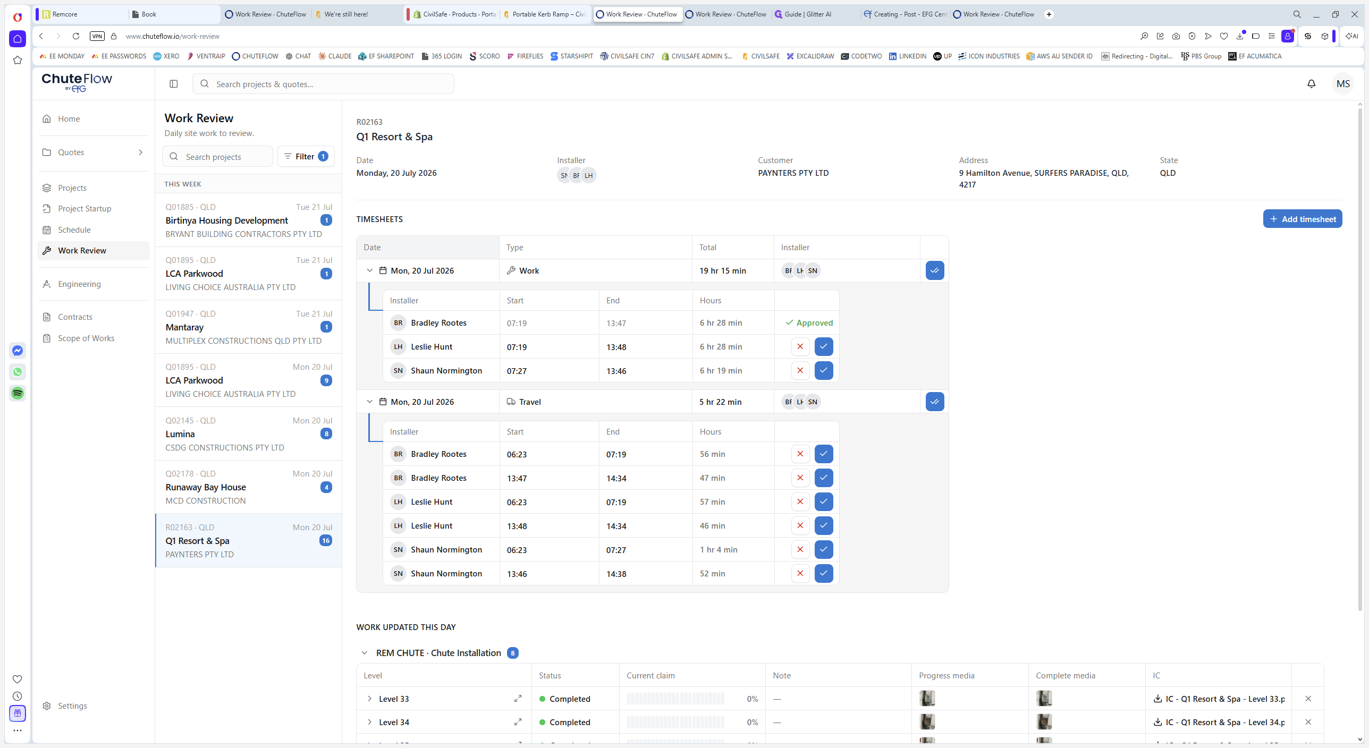Go to Home in sidebar
Screen dimensions: 1369x748
94,118
